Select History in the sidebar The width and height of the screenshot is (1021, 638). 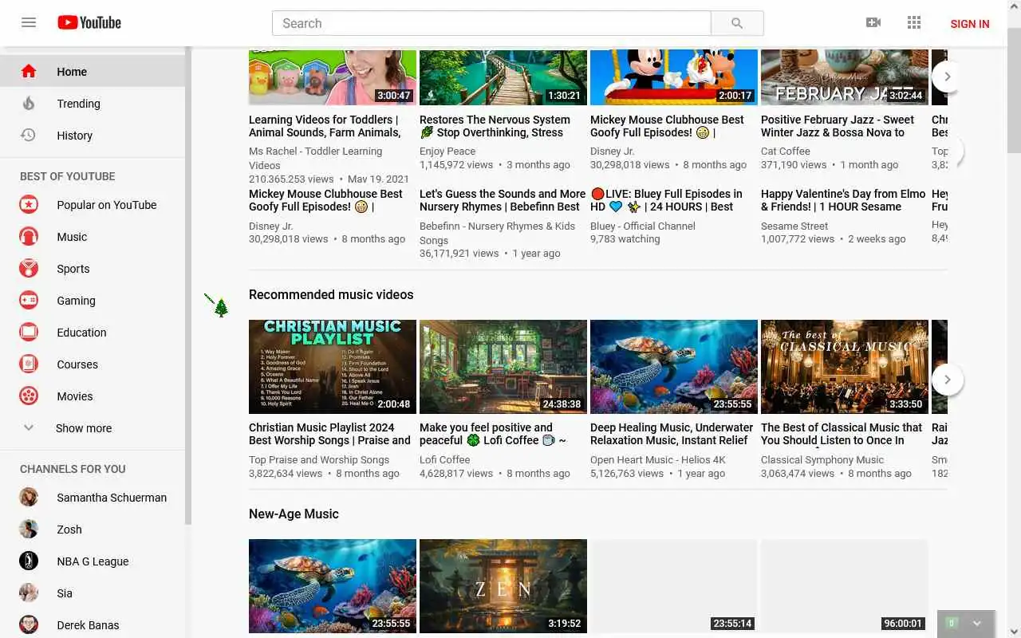pos(93,136)
